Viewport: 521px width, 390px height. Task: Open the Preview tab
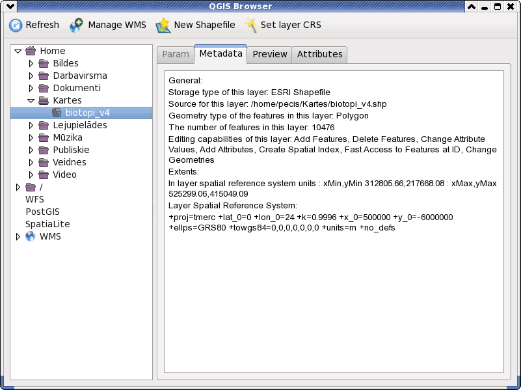[x=269, y=55]
